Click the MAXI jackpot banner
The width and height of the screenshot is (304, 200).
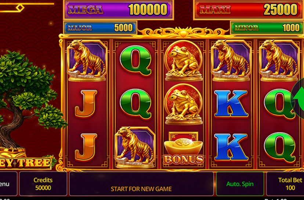(249, 10)
